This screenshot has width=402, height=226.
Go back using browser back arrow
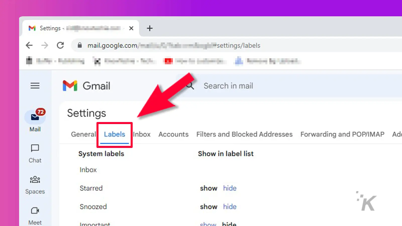29,45
